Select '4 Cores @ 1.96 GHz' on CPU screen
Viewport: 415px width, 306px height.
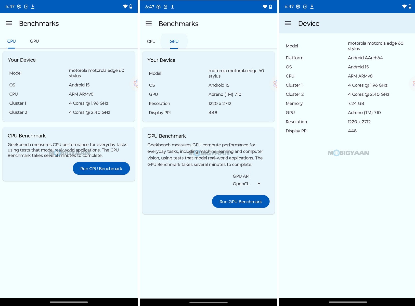point(88,103)
